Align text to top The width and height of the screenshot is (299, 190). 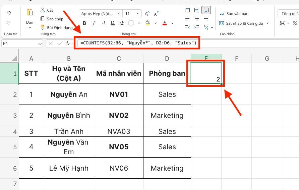pos(187,10)
